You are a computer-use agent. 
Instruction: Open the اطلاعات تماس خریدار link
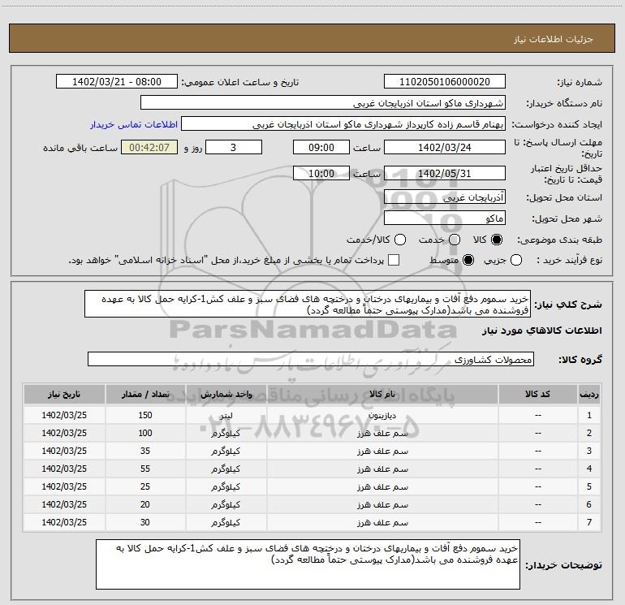[x=134, y=124]
